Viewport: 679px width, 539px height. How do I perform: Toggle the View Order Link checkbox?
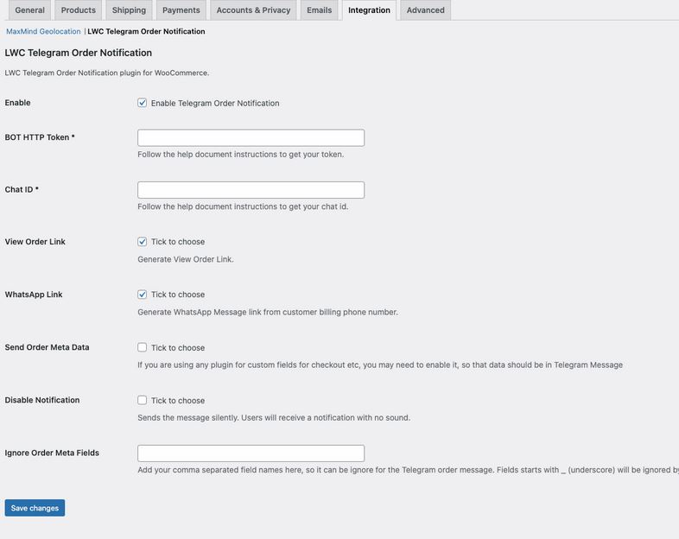142,242
